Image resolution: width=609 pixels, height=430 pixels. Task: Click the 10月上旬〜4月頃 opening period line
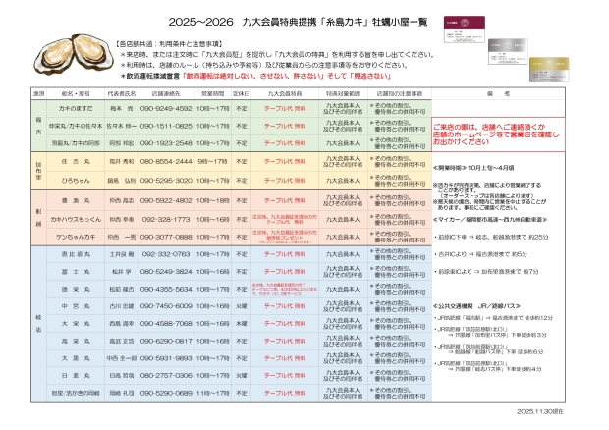coord(473,168)
